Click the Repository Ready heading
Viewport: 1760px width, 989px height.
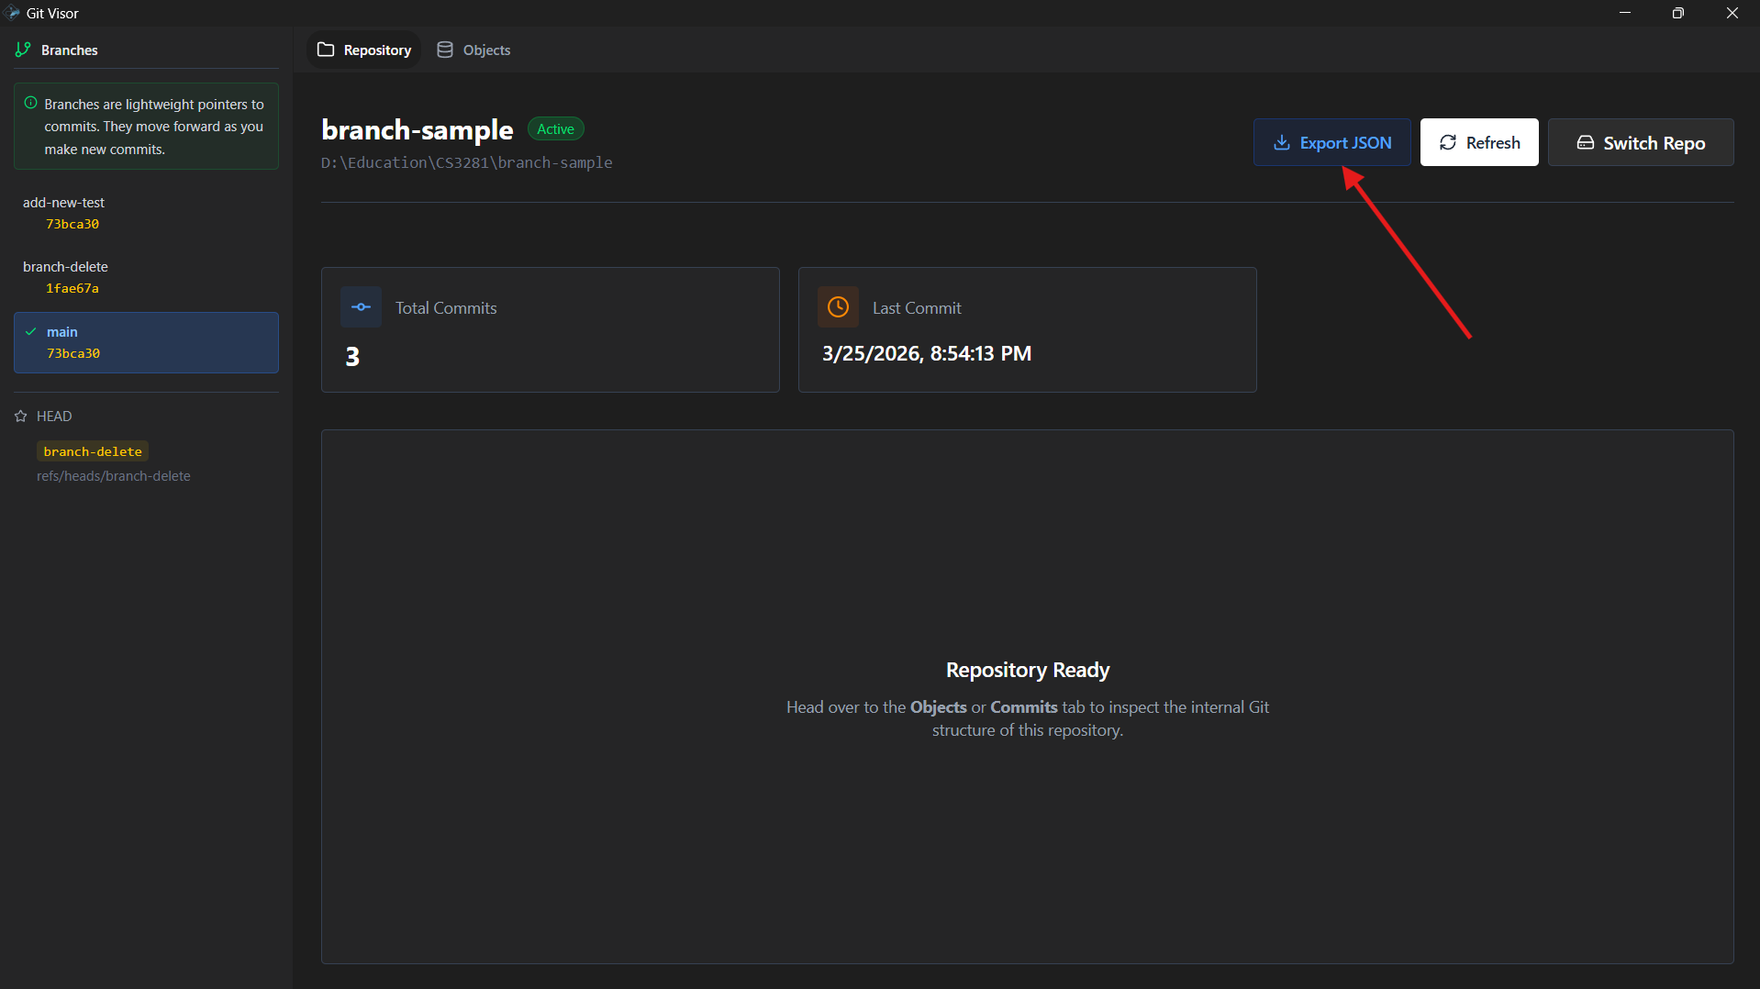[1028, 670]
